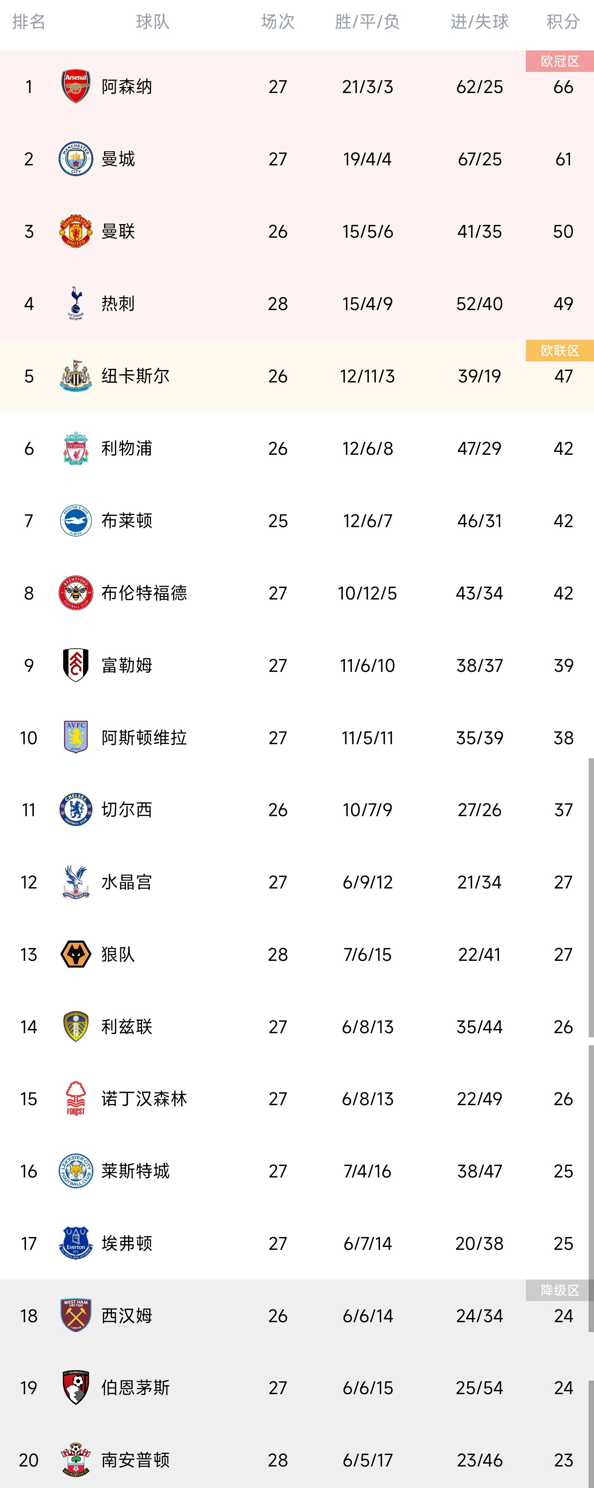Select the 排名 column header

29,22
